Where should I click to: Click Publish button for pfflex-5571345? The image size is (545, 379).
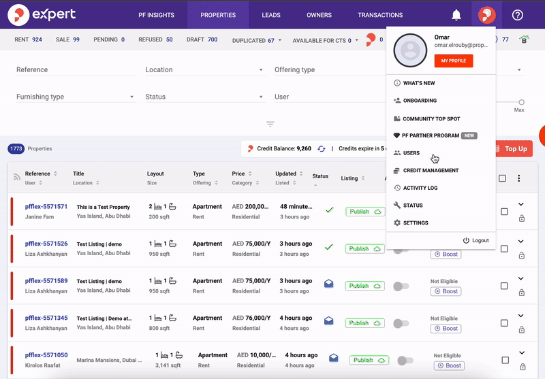pos(365,323)
